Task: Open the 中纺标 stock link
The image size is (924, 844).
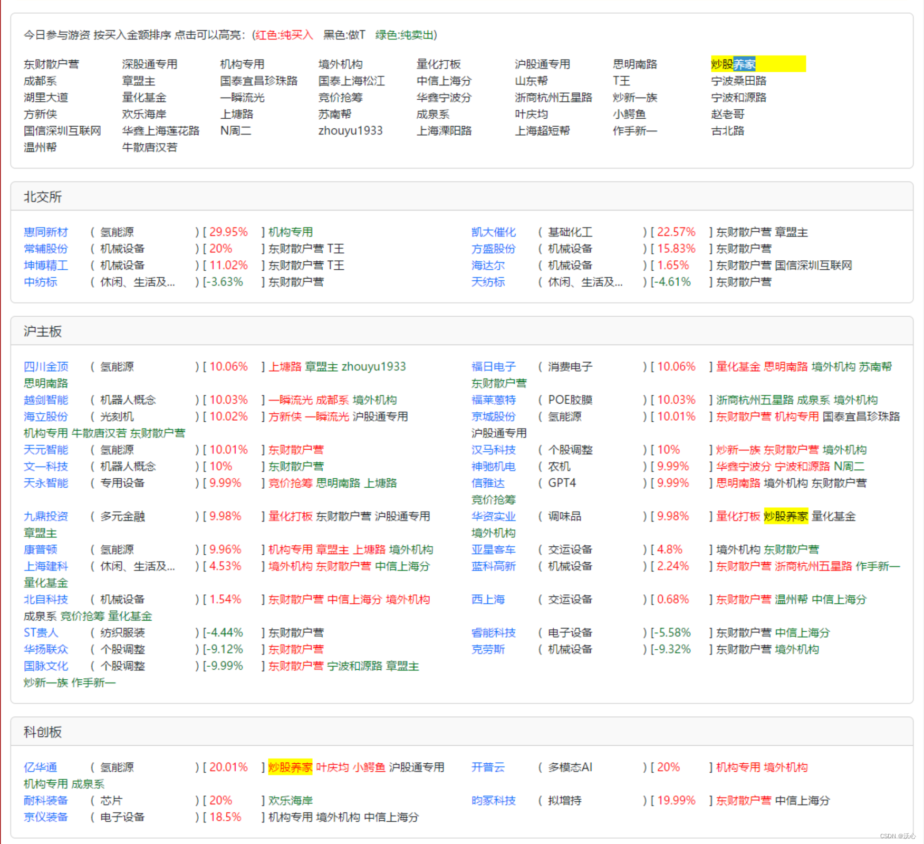Action: (x=40, y=282)
